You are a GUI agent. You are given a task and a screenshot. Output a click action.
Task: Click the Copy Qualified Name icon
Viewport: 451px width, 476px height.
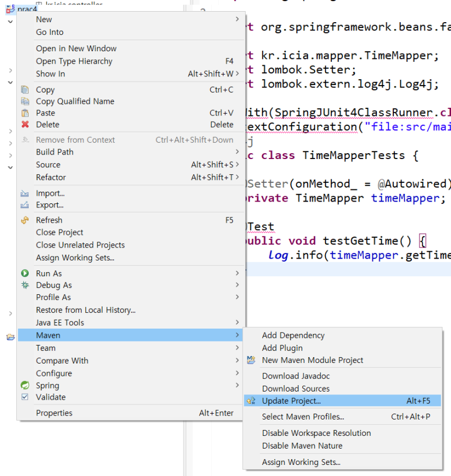25,101
